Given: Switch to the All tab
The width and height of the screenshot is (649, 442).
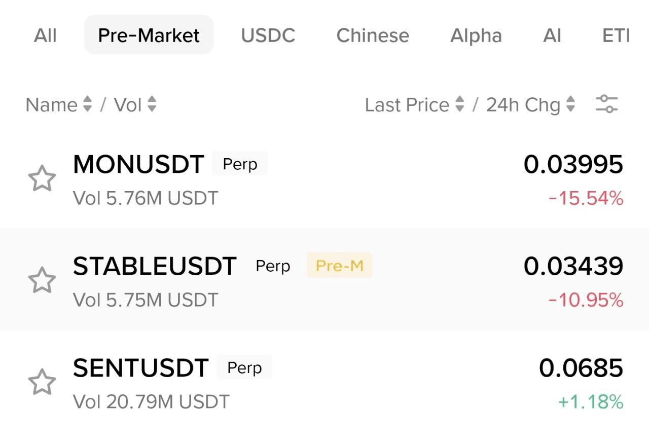Looking at the screenshot, I should click(x=45, y=35).
